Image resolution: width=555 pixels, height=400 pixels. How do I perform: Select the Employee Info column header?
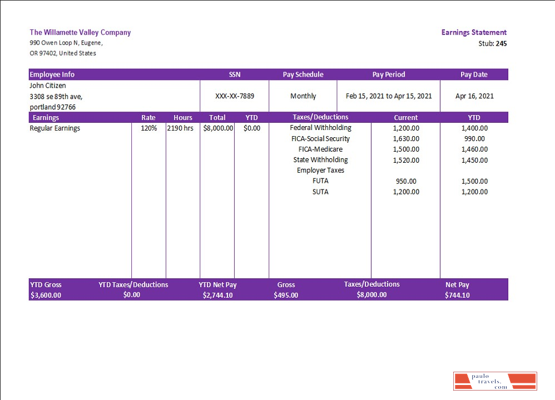52,74
